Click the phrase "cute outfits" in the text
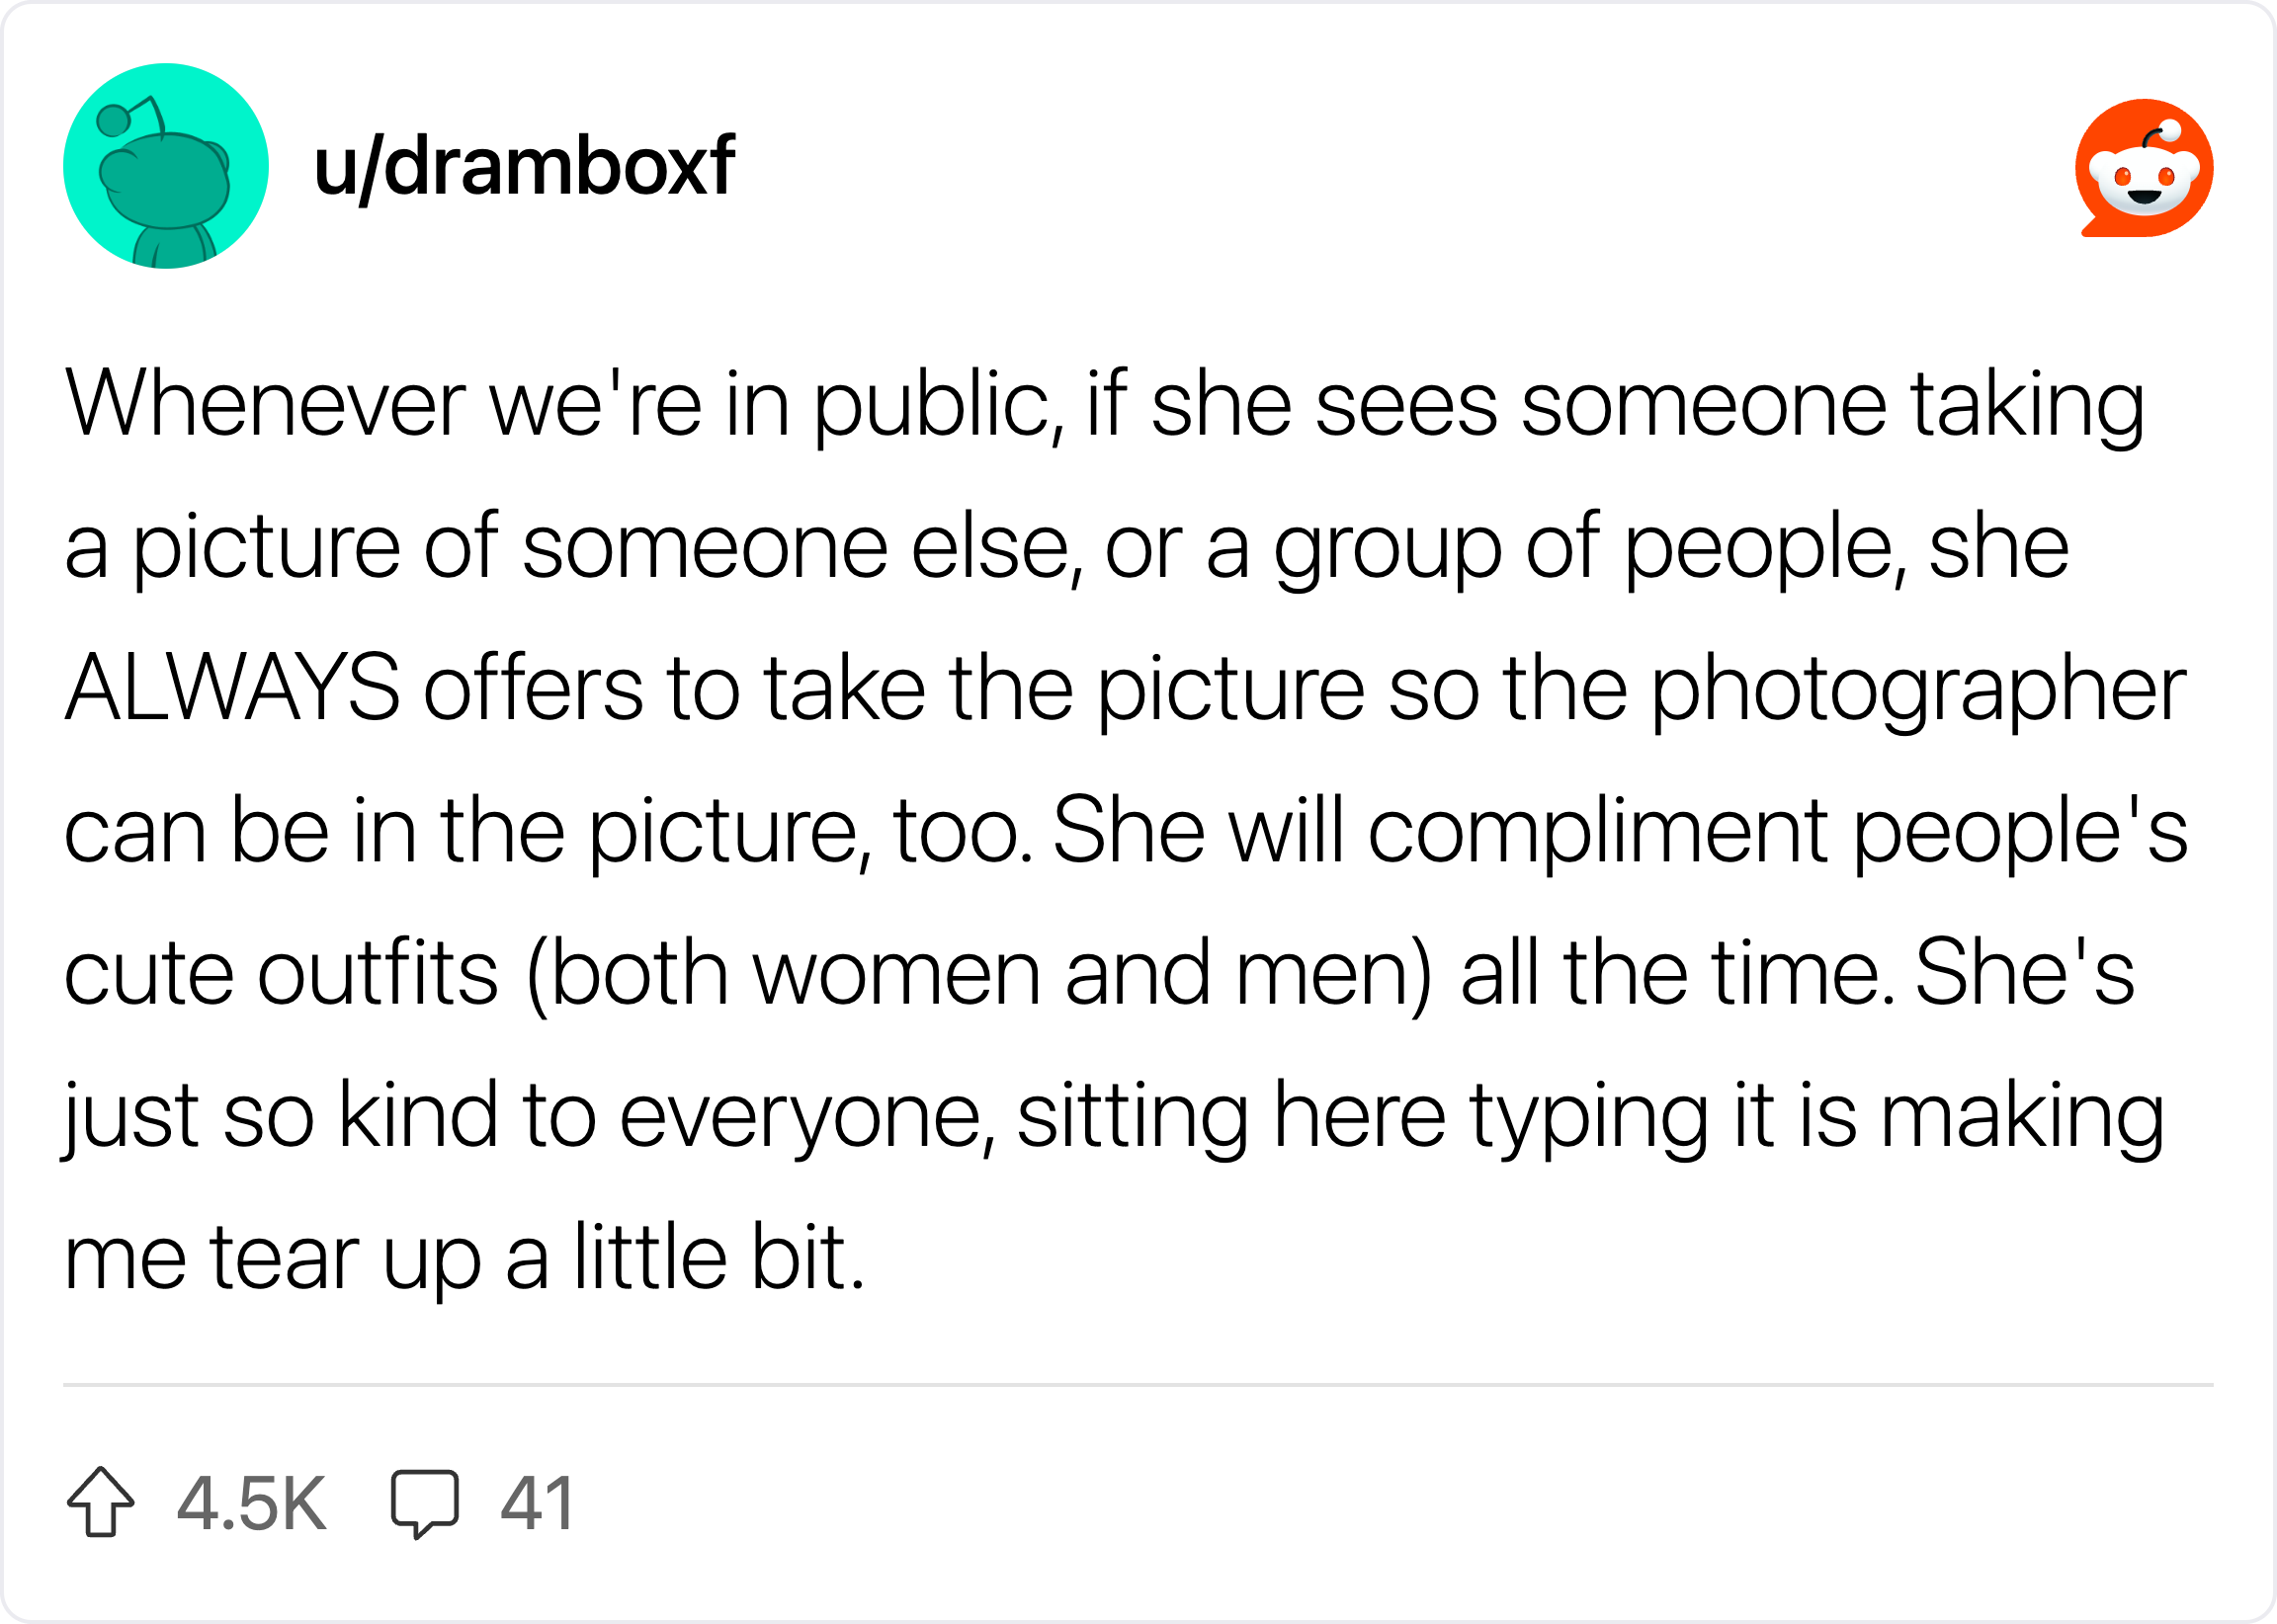 tap(281, 975)
